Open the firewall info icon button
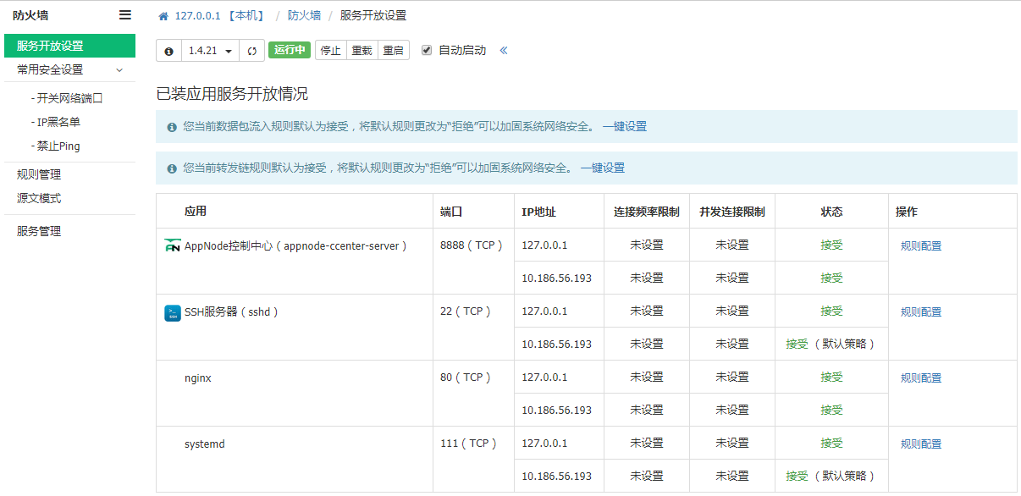This screenshot has width=1021, height=496. (168, 51)
